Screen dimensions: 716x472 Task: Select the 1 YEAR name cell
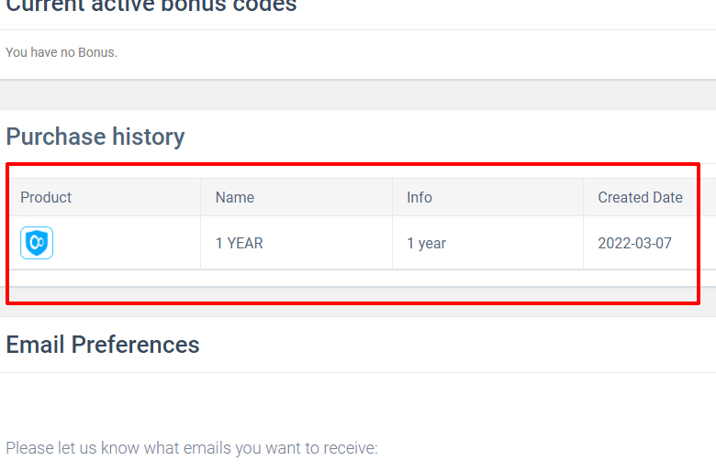point(296,243)
